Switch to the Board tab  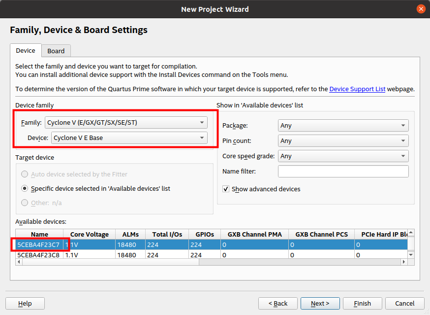click(x=56, y=51)
